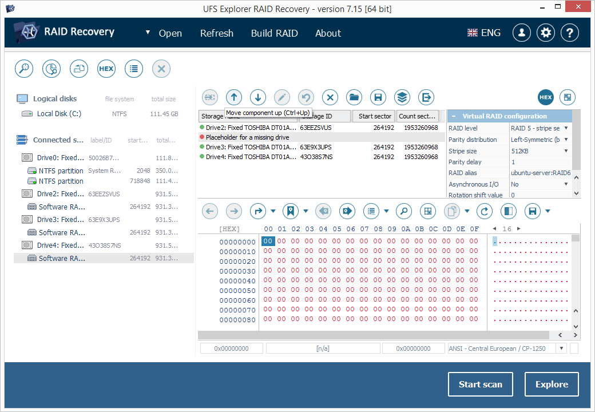
Task: Open settings gear icon
Action: click(546, 33)
